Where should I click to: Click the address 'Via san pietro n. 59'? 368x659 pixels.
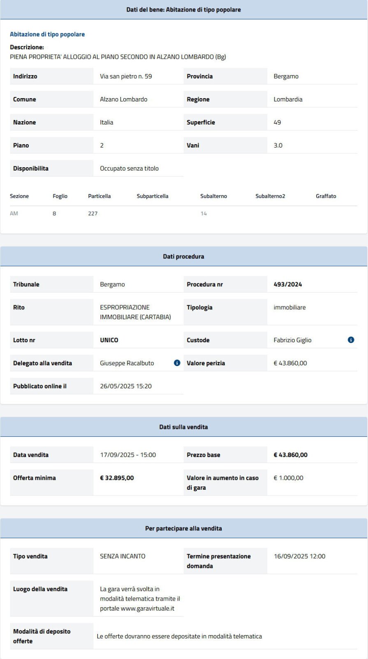(x=126, y=76)
